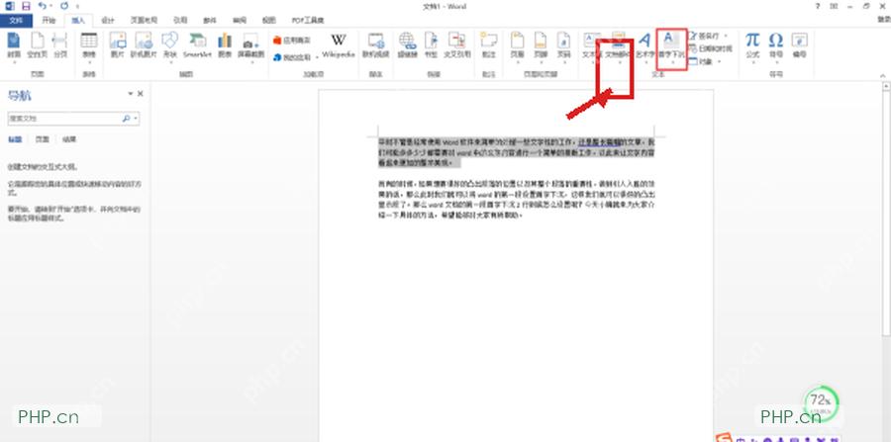Screen dimensions: 891x442
Task: Insert a Page Break (分页)
Action: (x=59, y=45)
